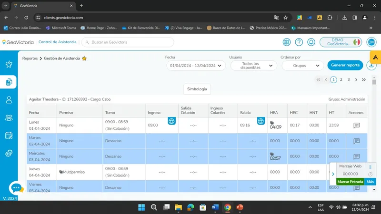381x214 pixels.
Task: Open Word from the taskbar
Action: [215, 207]
